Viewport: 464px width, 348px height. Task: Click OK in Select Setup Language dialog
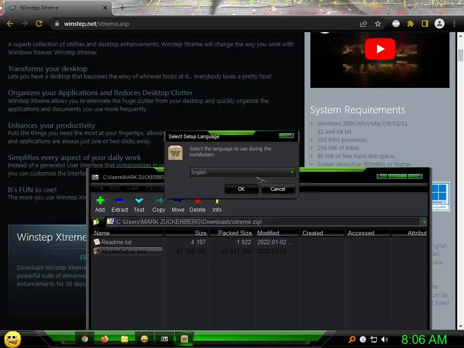point(241,189)
